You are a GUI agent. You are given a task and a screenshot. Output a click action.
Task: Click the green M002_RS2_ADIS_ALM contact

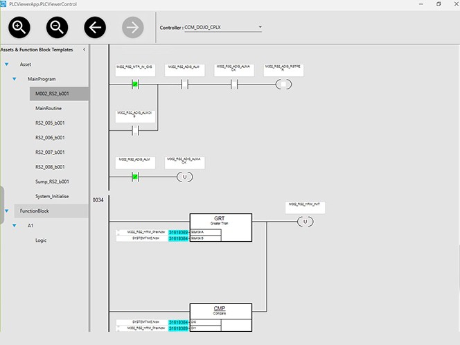click(x=136, y=177)
